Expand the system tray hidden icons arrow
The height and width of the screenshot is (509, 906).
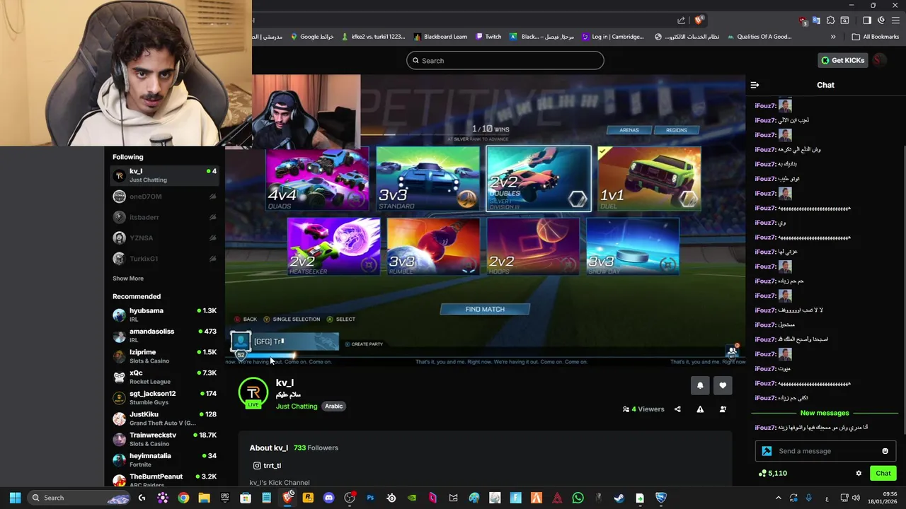(779, 498)
